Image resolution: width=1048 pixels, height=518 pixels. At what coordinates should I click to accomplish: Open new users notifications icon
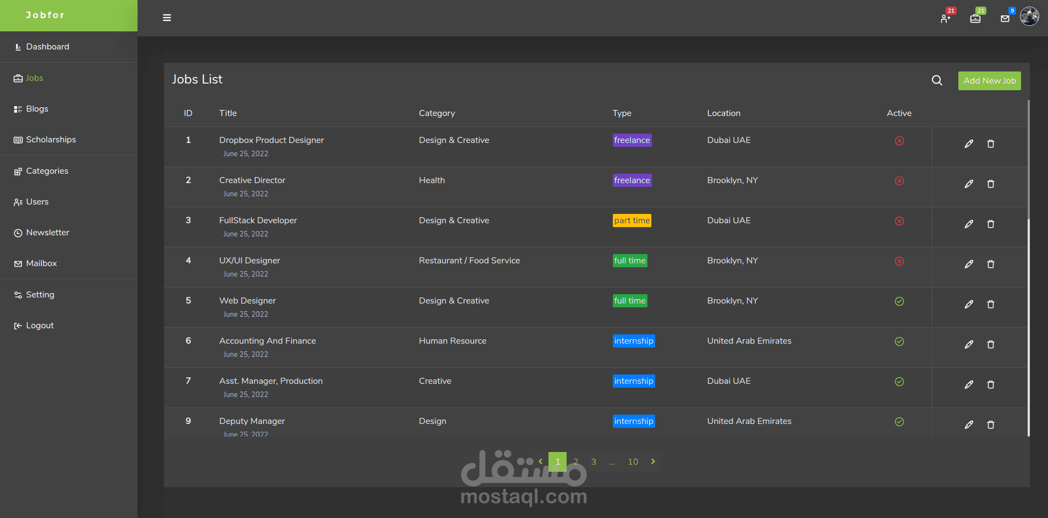point(946,19)
